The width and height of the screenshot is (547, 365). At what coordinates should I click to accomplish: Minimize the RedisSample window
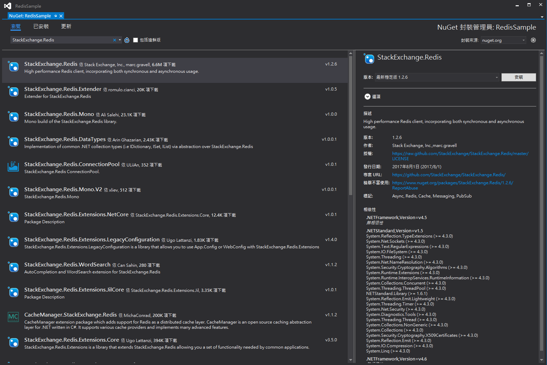coord(517,5)
